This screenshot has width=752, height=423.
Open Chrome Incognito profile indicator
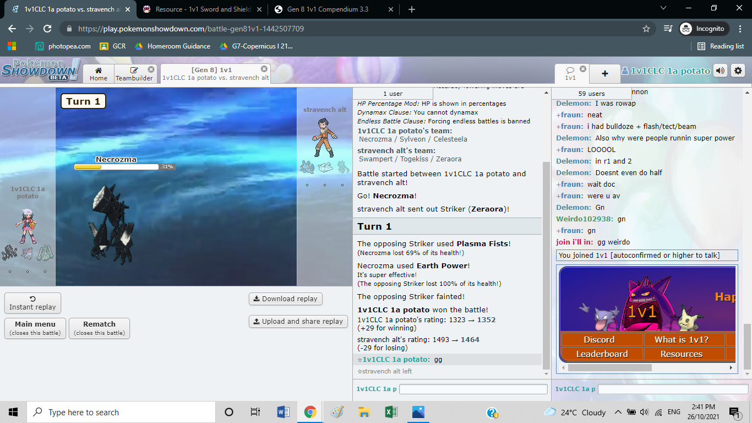coord(704,29)
